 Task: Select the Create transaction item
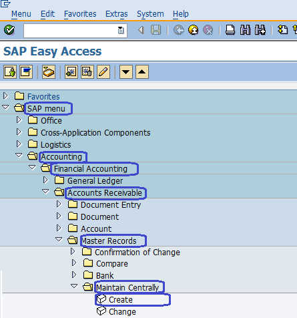(121, 300)
